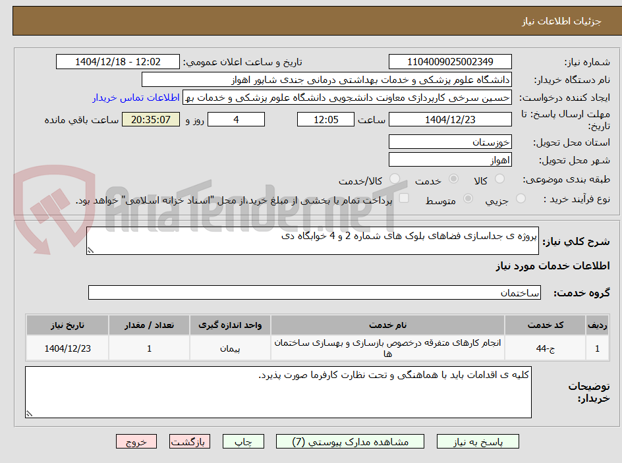Click the واحد اندازه گیری column header
Screen dimensions: 622x463
pos(230,325)
